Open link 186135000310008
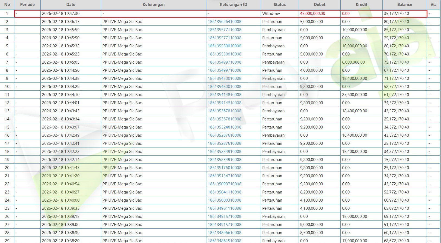Screen dimensions: 441x243 pyautogui.click(x=224, y=200)
